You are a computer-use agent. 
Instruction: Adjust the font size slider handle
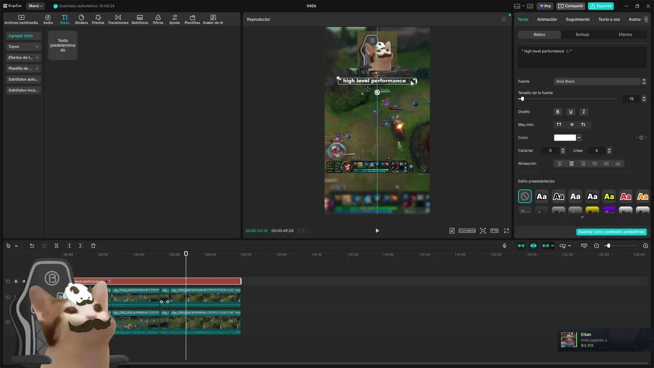(x=522, y=99)
